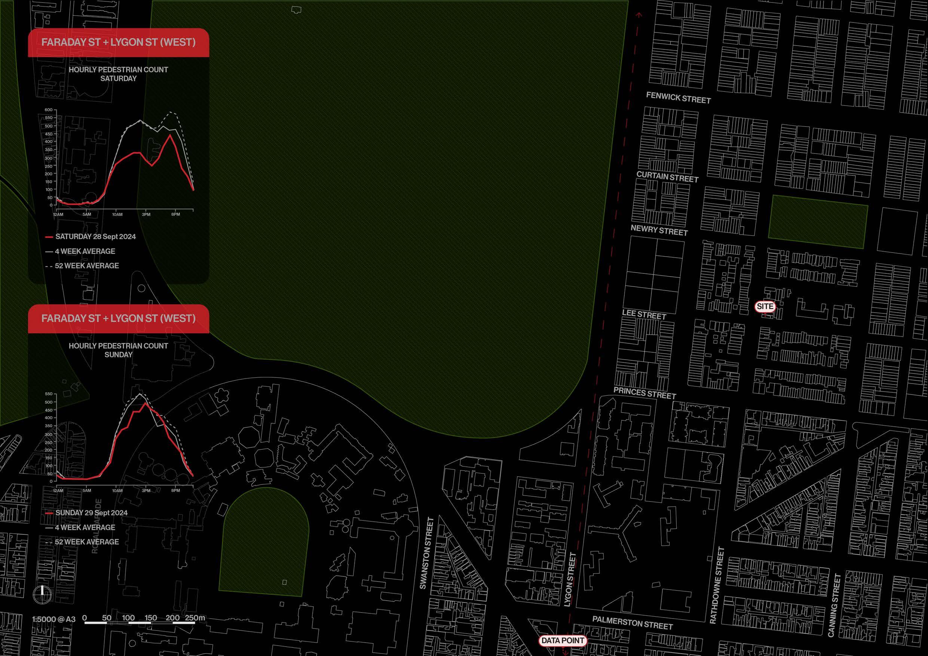Select the Saturday chart's 52 WEEK AVERAGE legend
Image resolution: width=928 pixels, height=656 pixels.
(86, 266)
